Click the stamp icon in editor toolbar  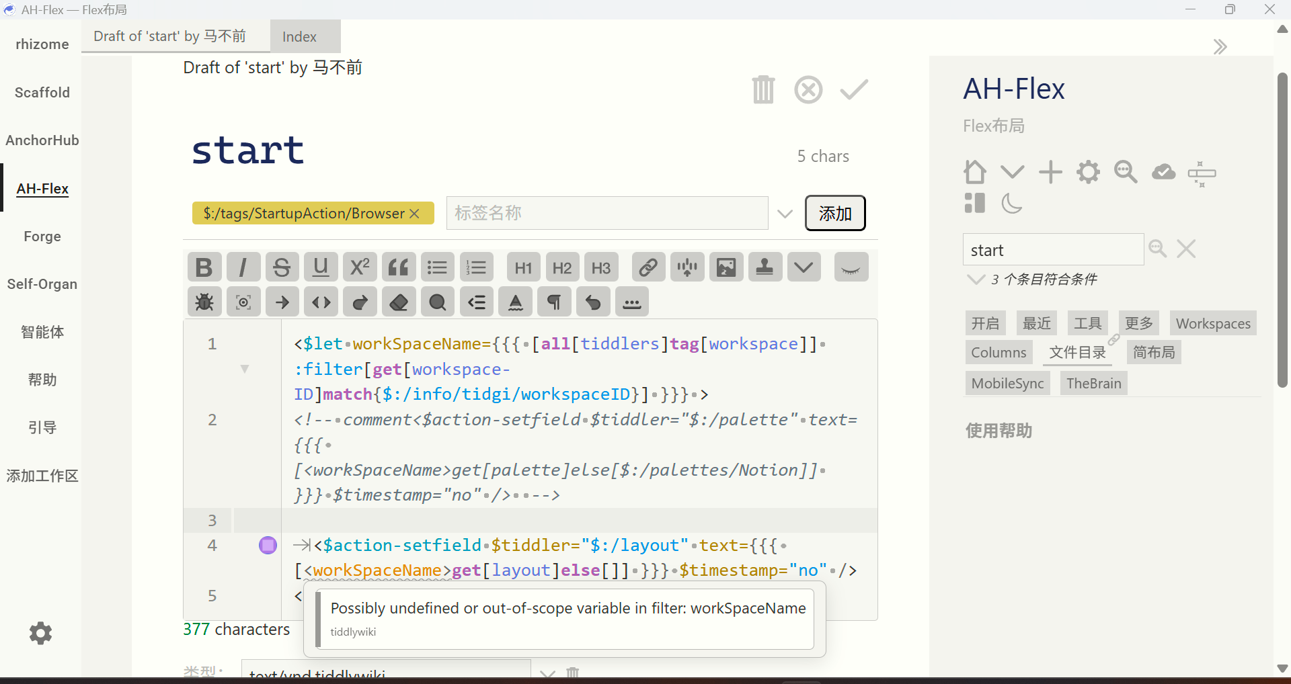point(765,267)
